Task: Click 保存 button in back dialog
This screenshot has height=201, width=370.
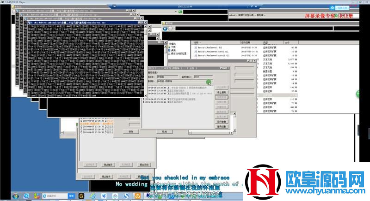Action: point(131,132)
